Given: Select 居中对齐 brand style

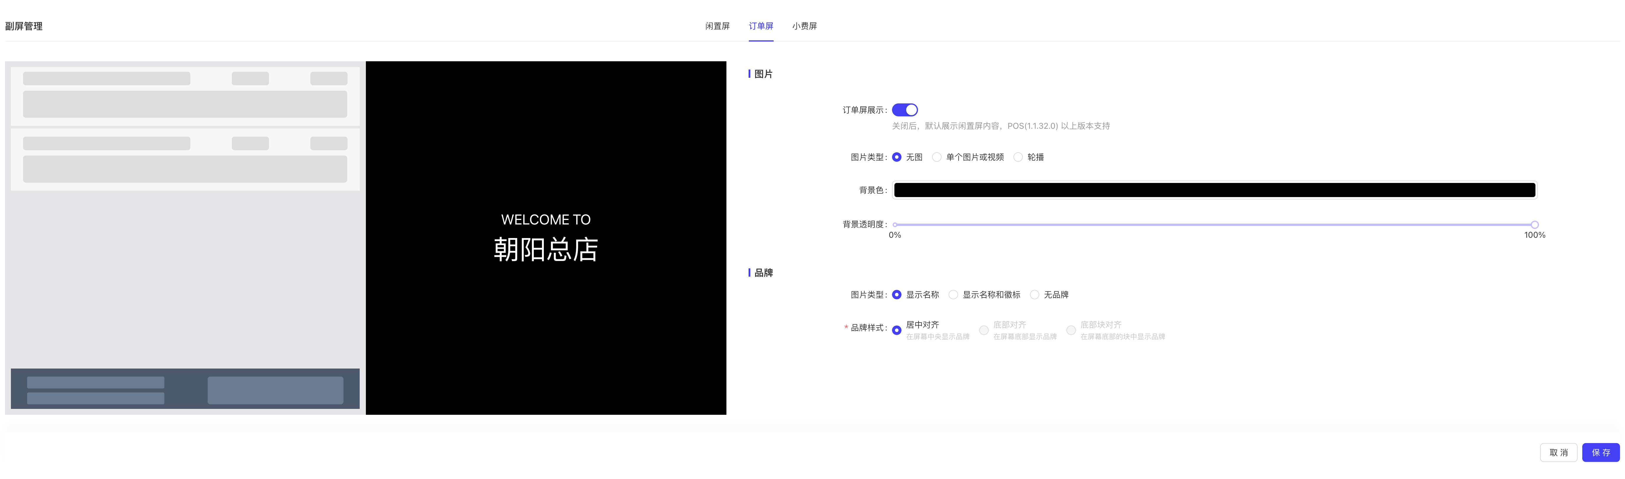Looking at the screenshot, I should [x=896, y=330].
